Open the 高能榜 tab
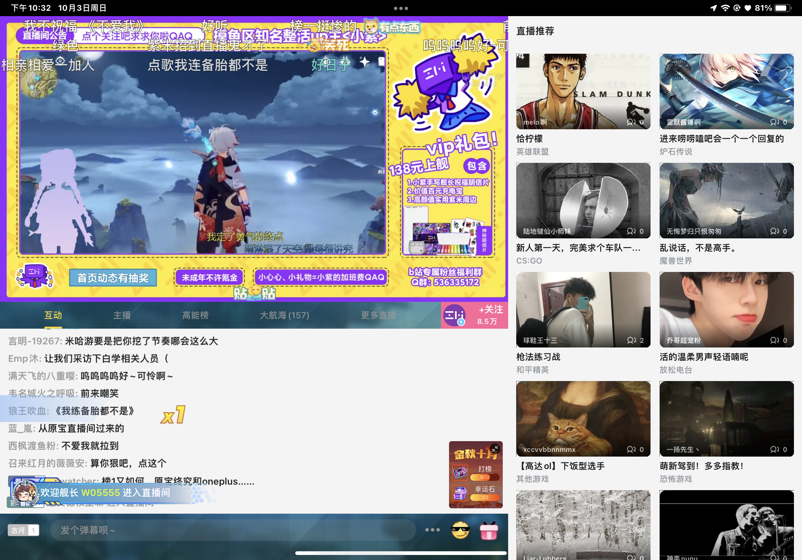Viewport: 802px width, 560px height. (195, 315)
